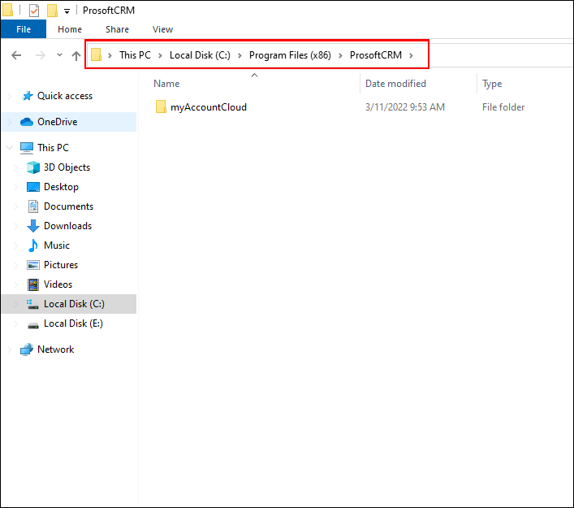Click the File folder type cell
Viewport: 574px width, 508px height.
coord(503,107)
